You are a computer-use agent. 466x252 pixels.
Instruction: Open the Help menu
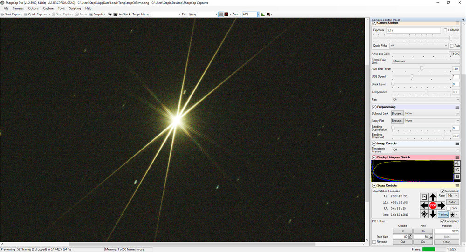coord(88,8)
